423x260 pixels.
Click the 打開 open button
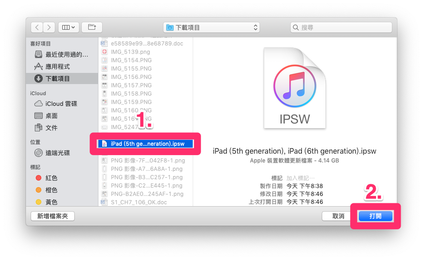pos(375,216)
